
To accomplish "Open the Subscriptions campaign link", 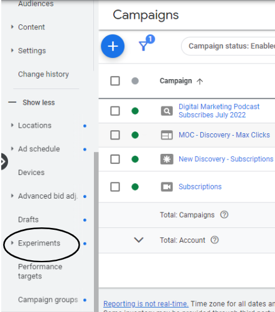I will coord(200,187).
